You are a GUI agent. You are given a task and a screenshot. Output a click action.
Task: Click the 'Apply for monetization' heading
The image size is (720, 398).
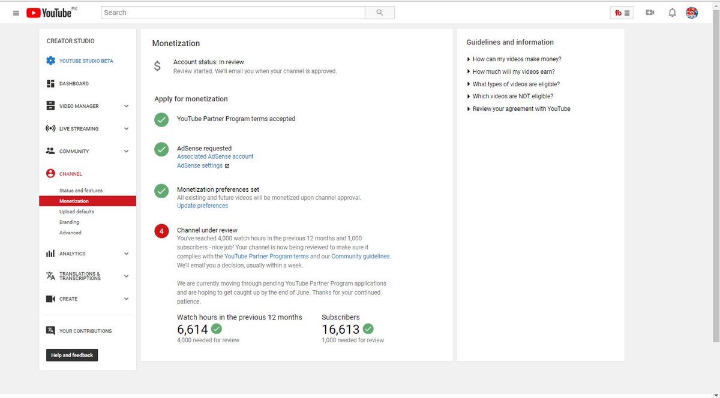tap(191, 99)
